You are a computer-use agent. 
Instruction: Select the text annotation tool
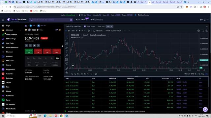67,51
